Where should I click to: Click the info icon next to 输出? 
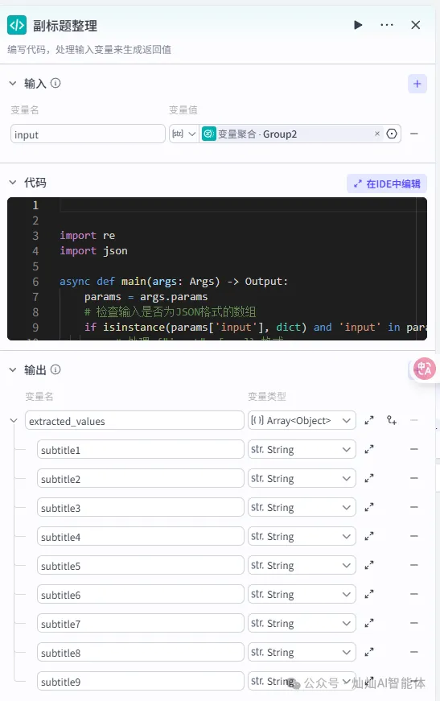coord(56,369)
